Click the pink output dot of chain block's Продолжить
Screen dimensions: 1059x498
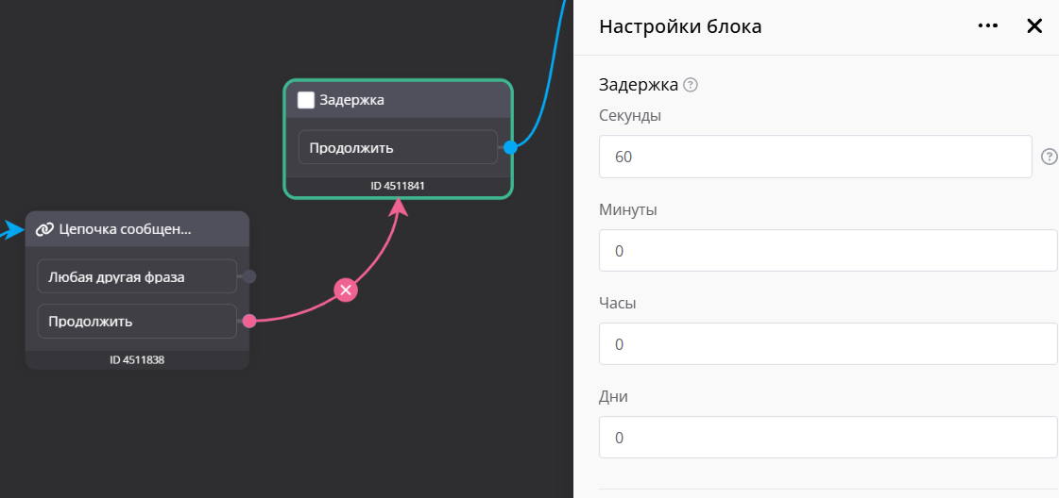point(249,321)
